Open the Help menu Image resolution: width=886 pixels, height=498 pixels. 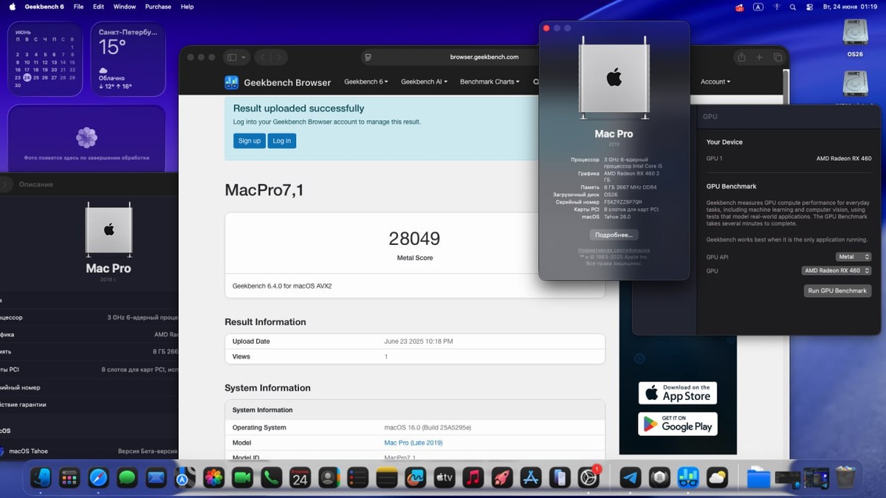tap(188, 7)
